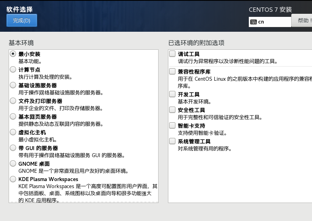Enable the 安全性工具 option
This screenshot has width=312, height=221.
(x=172, y=110)
